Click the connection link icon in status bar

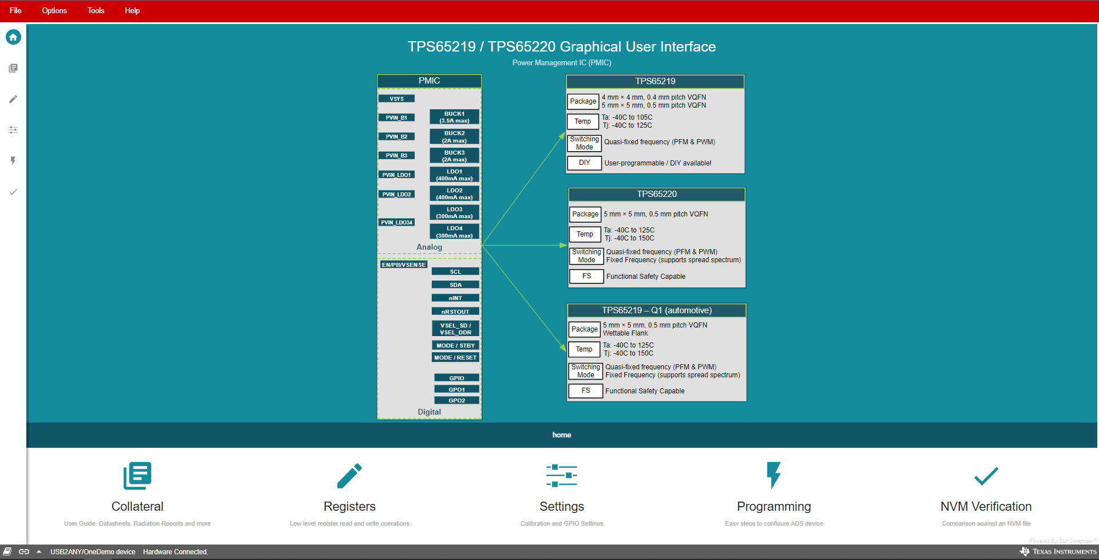(23, 551)
